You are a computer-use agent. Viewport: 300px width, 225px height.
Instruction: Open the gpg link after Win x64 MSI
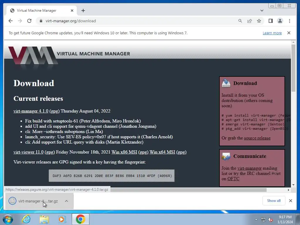[181, 152]
